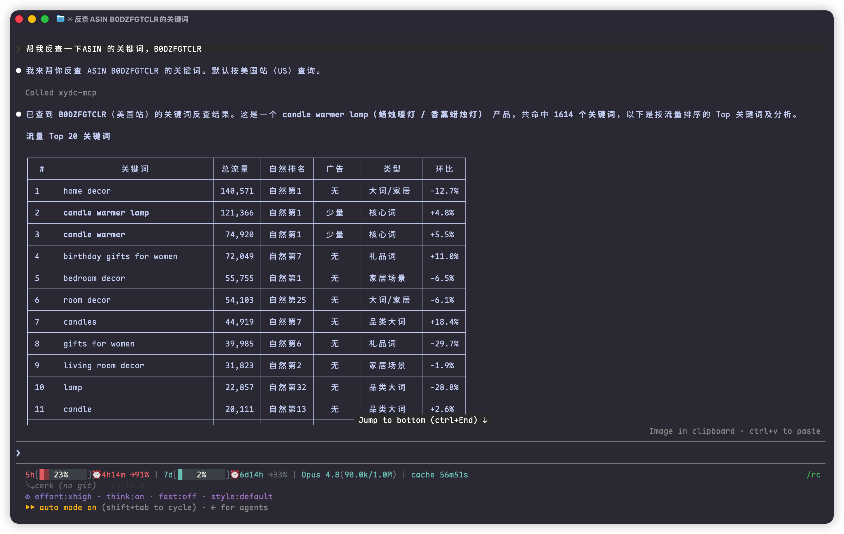Click the prompt input chevron line
This screenshot has height=534, width=844.
click(x=420, y=453)
